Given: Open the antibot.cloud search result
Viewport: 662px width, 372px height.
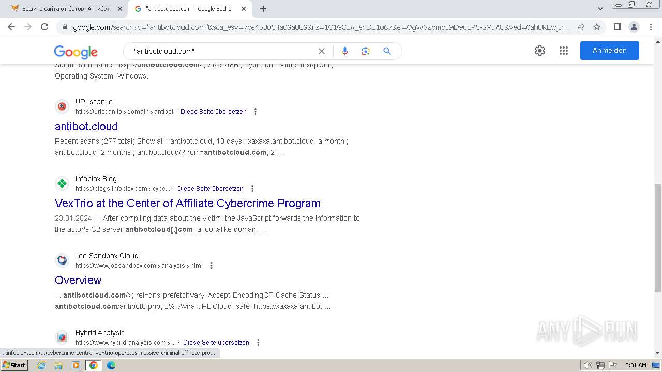Looking at the screenshot, I should point(86,126).
